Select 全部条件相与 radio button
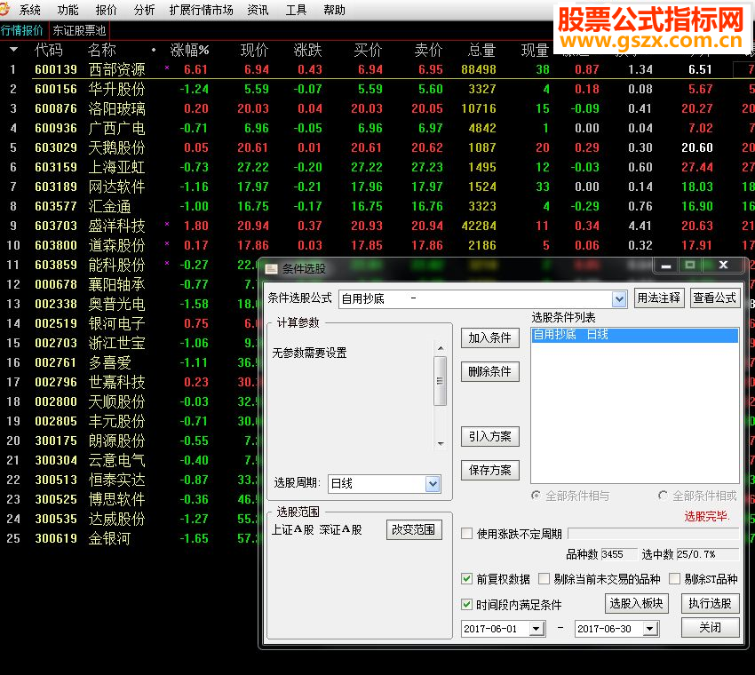The height and width of the screenshot is (675, 755). click(x=536, y=496)
